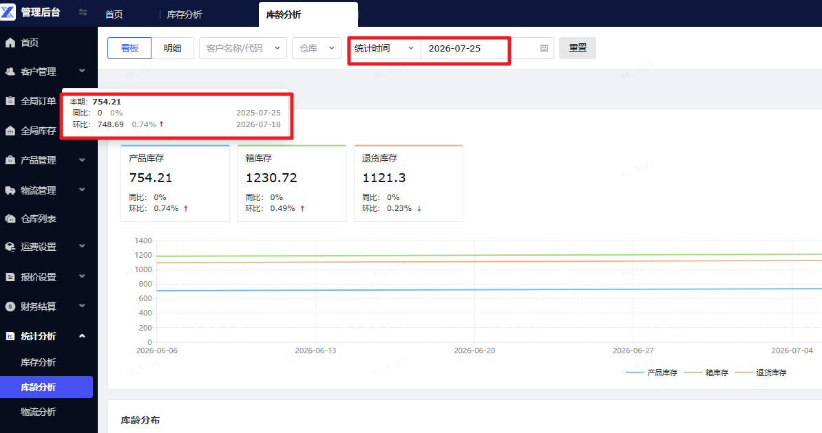Open 库存分析 in sidebar submenu
822x433 pixels.
(39, 362)
